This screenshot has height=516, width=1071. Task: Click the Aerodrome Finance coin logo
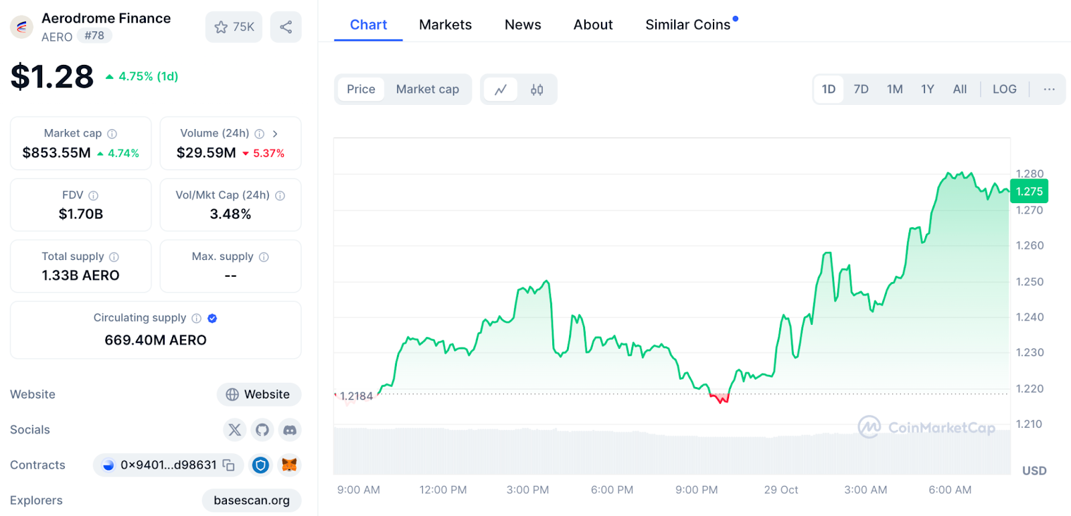point(21,27)
